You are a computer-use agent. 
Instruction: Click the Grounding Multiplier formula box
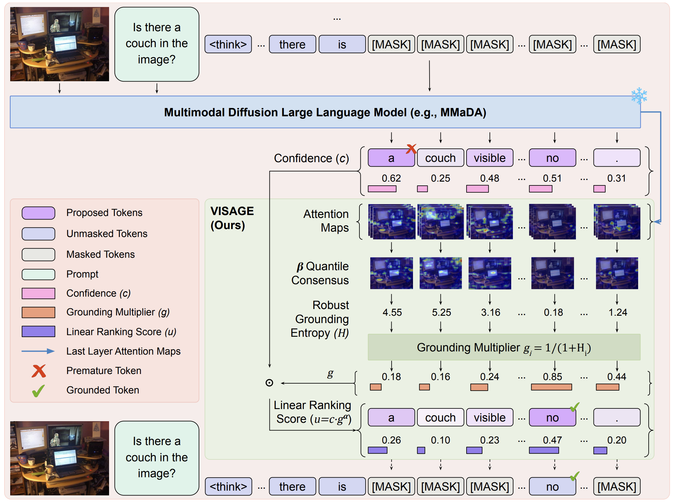(x=504, y=347)
